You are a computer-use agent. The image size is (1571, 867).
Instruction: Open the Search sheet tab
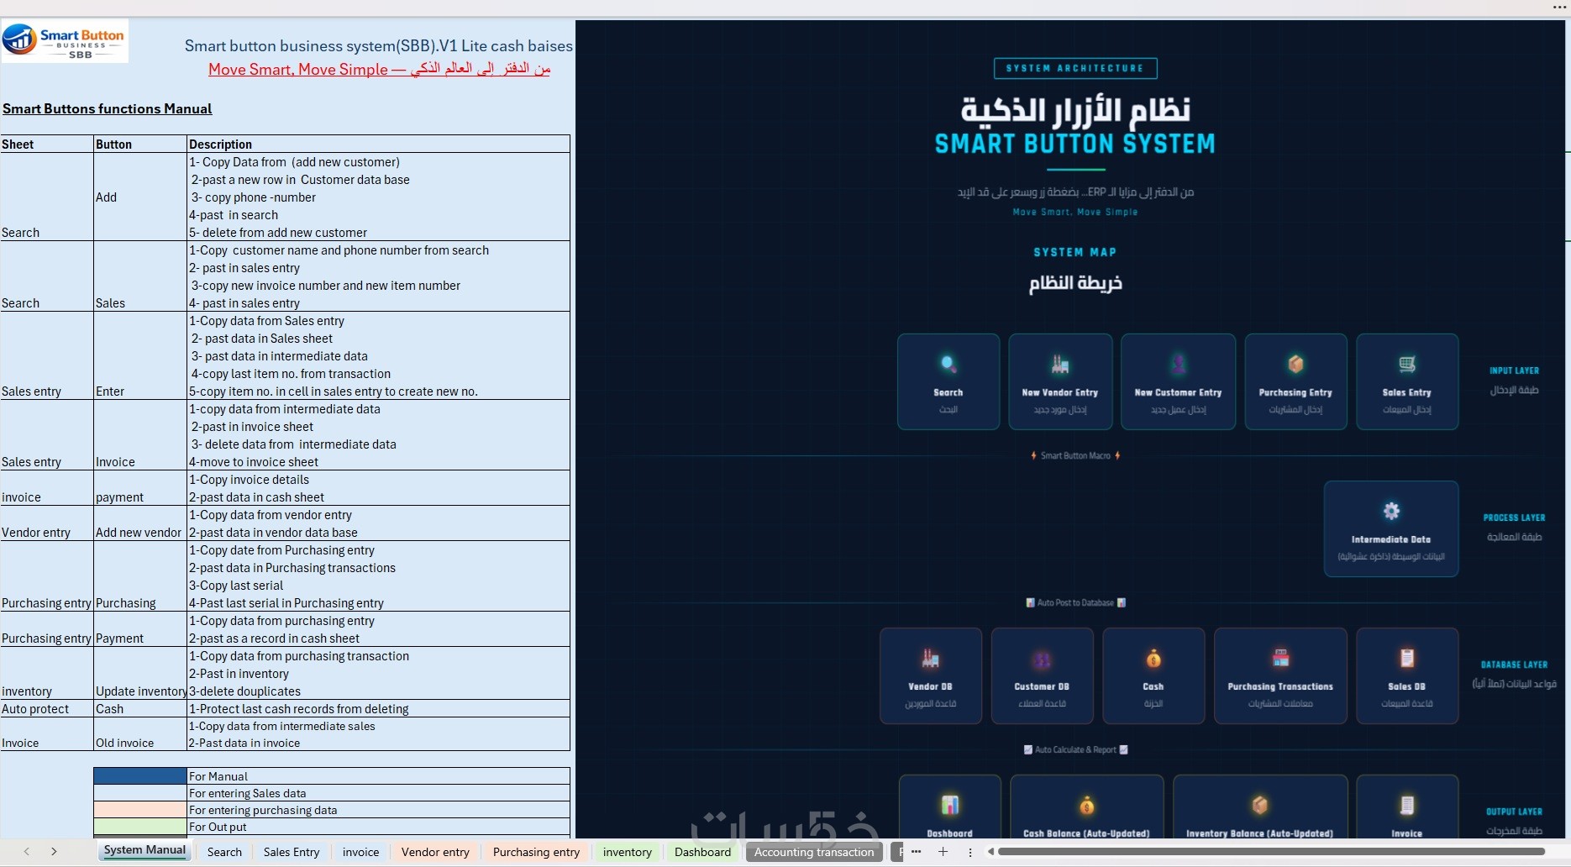(x=224, y=852)
